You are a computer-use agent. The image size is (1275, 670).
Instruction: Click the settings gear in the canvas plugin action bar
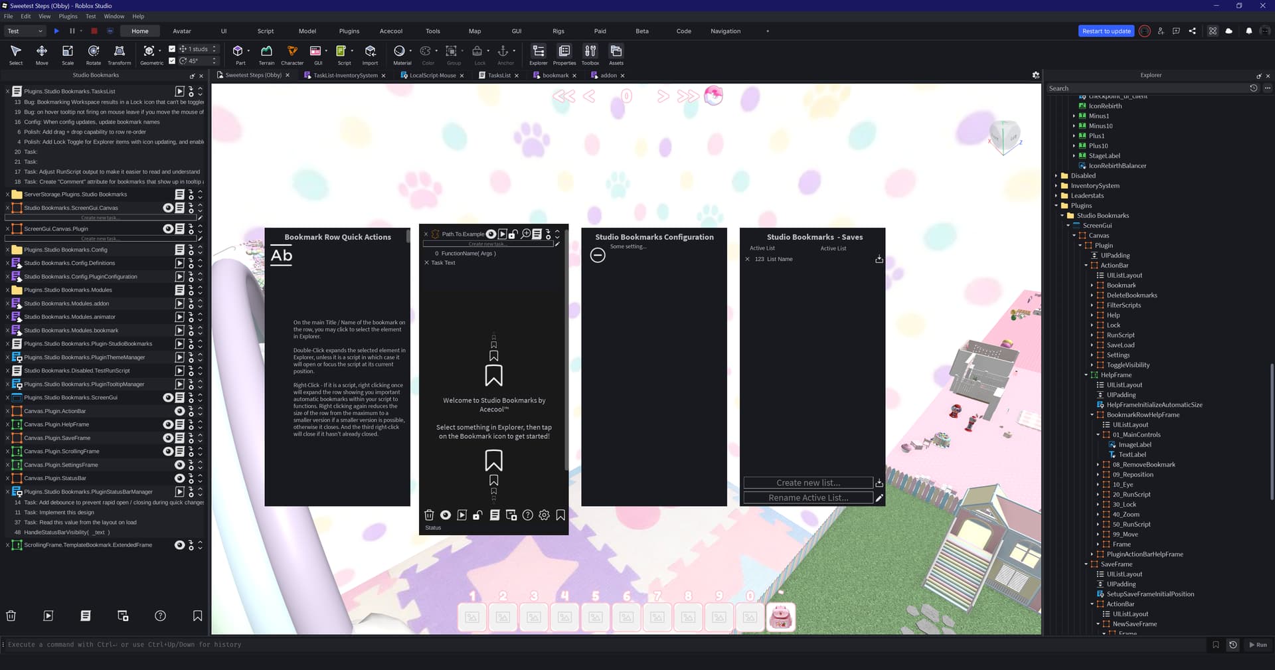(544, 515)
